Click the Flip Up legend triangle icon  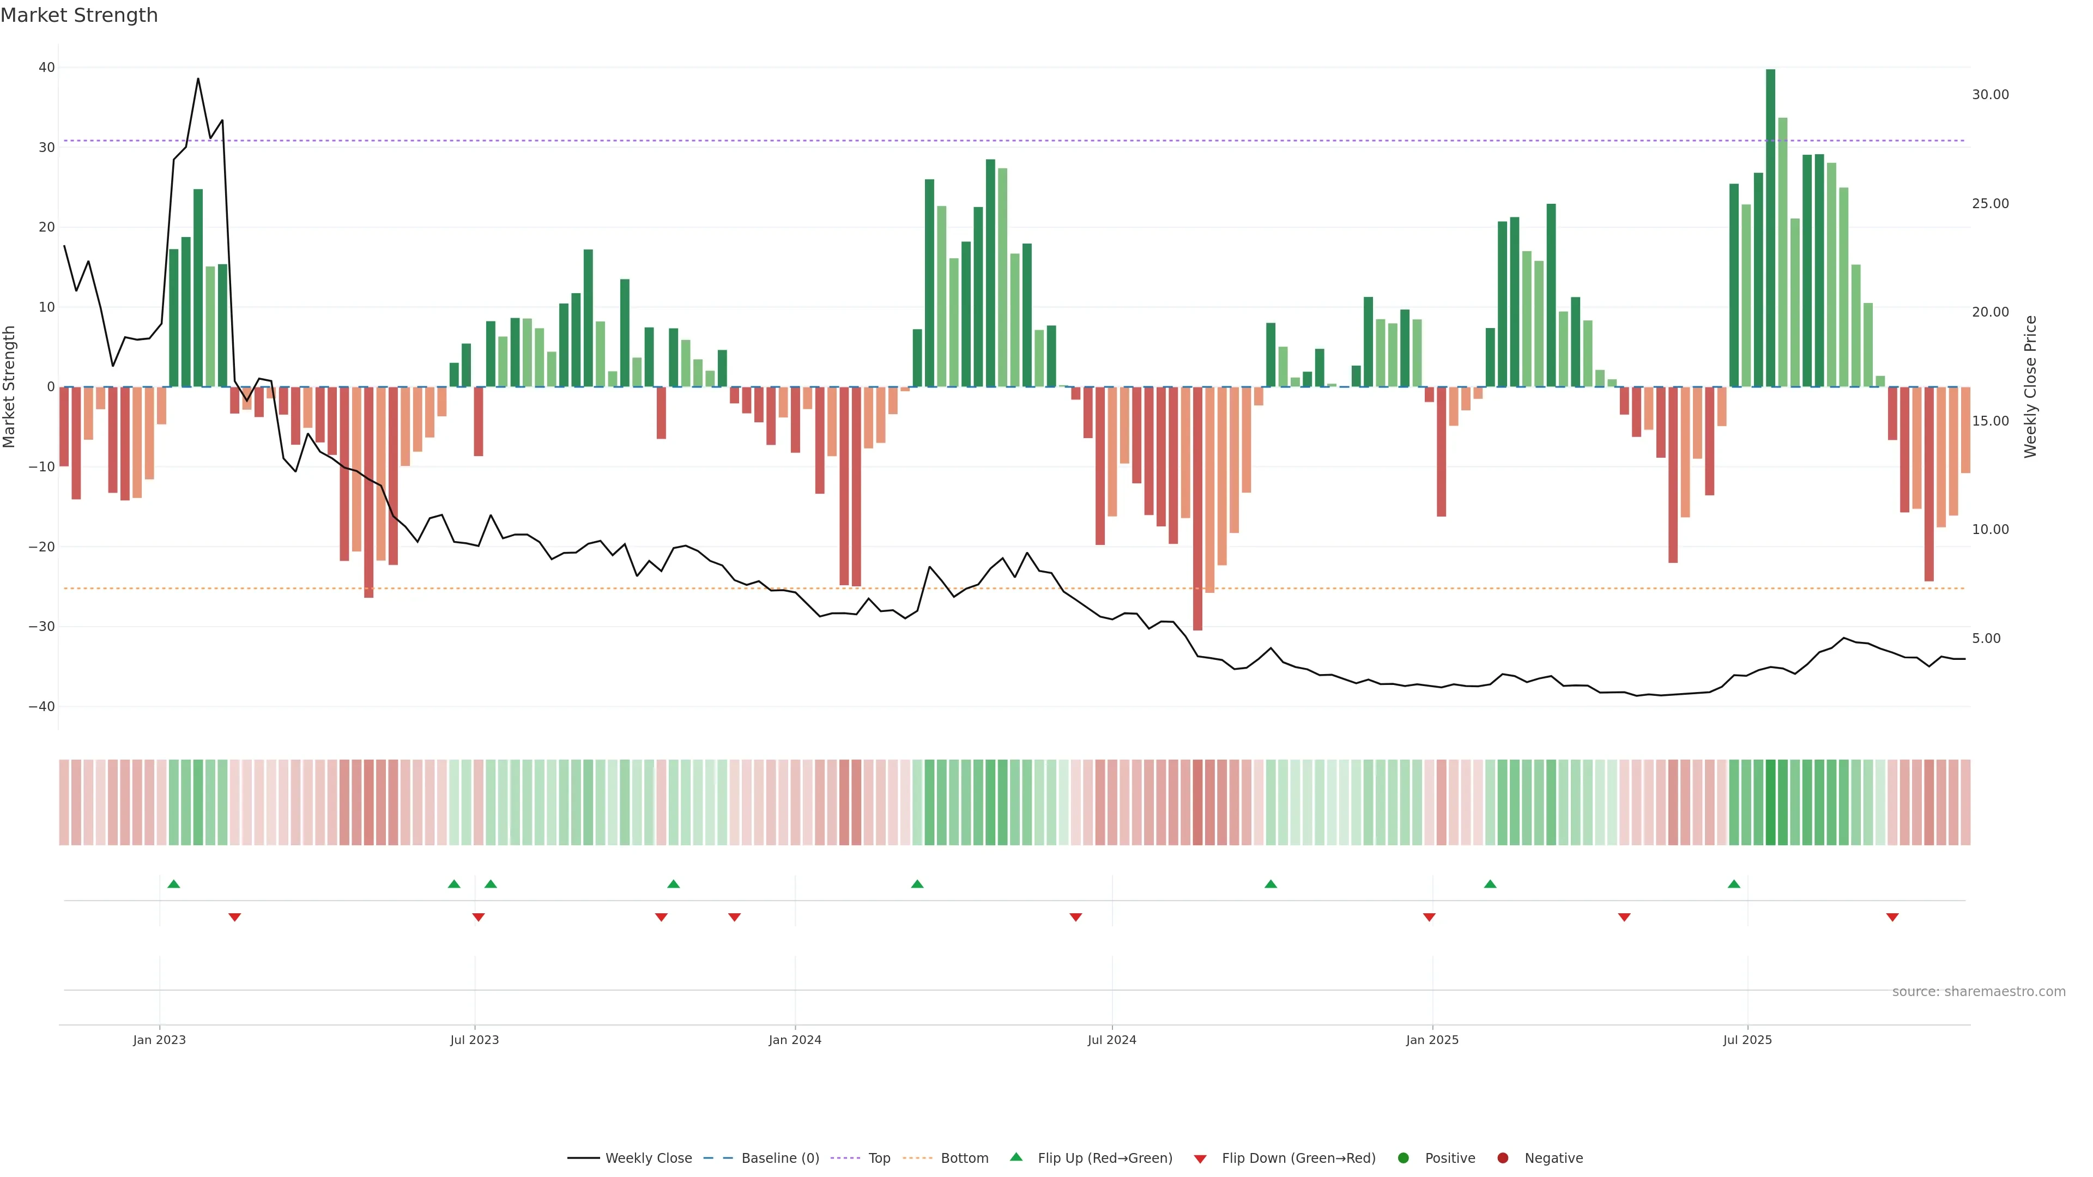click(1015, 1157)
